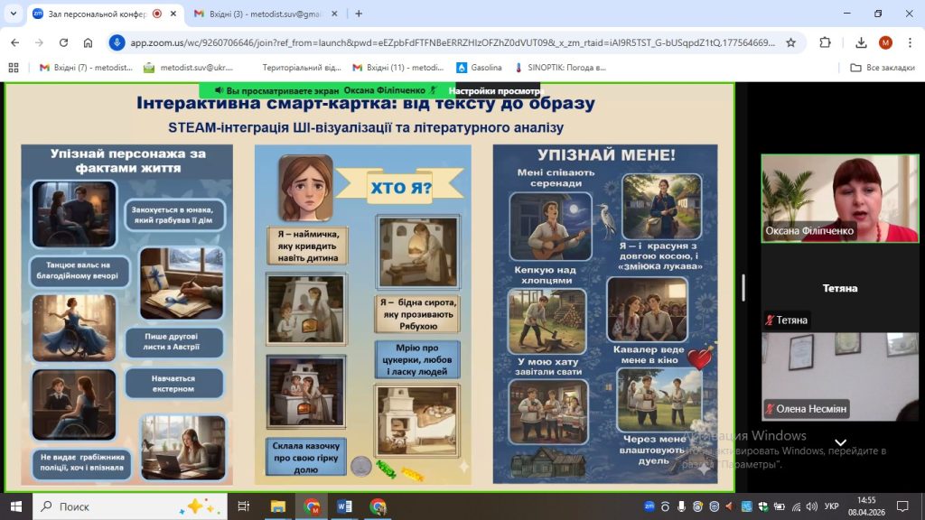Viewport: 925px width, 520px height.
Task: Expand the Настройки просмотра view options
Action: 494,90
